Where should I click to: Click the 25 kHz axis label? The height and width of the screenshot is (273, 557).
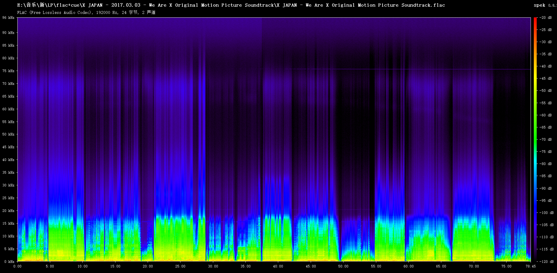(x=8, y=198)
